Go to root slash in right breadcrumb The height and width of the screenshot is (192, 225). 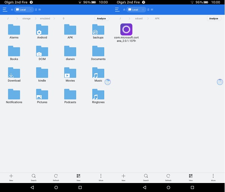click(x=120, y=18)
